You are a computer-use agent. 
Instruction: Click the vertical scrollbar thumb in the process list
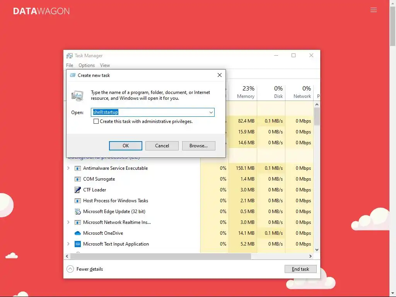[317, 116]
